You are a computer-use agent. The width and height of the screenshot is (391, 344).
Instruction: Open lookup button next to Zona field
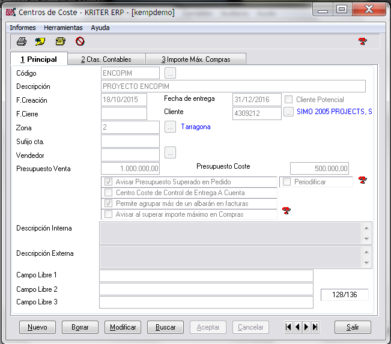tap(170, 127)
